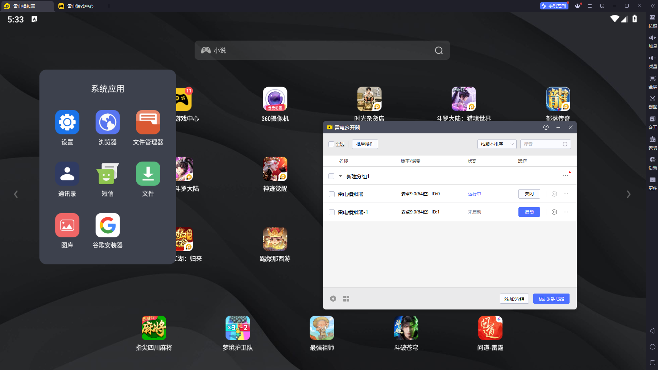Tap the Android recent apps square
The image size is (658, 370).
[x=653, y=363]
